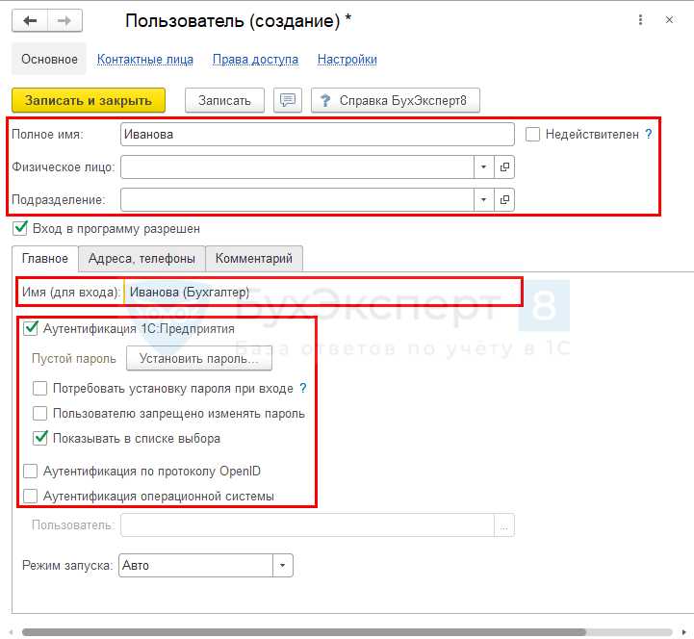Uncheck Показывать в списке выбора
The width and height of the screenshot is (694, 639).
(x=39, y=438)
